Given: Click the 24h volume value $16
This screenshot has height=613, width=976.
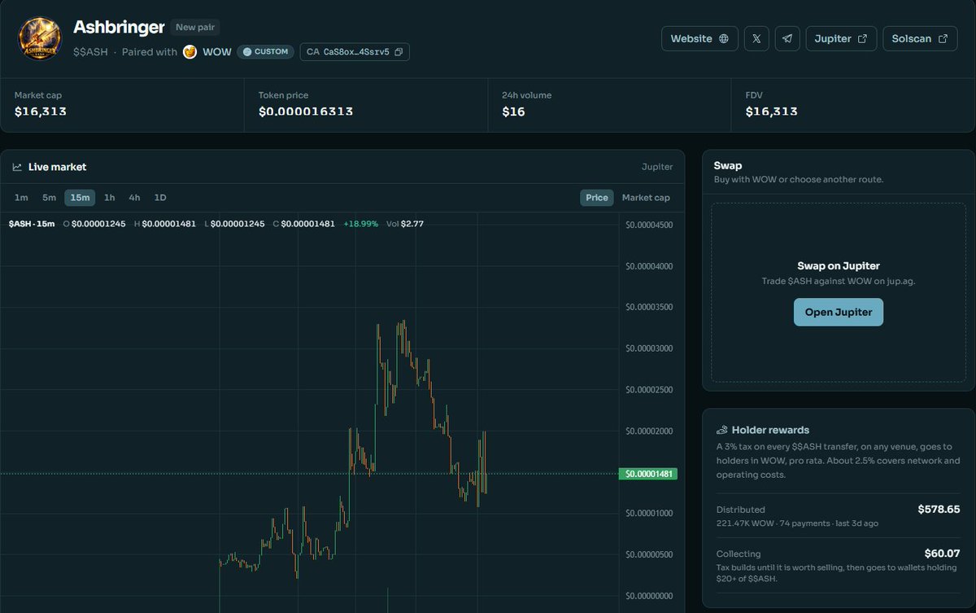Looking at the screenshot, I should [513, 112].
